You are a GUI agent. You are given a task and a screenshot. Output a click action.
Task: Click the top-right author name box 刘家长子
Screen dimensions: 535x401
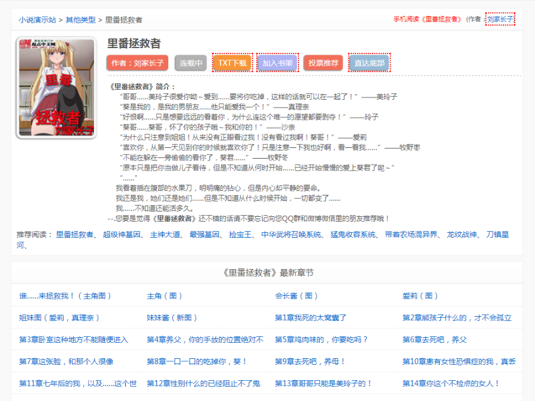click(x=501, y=18)
